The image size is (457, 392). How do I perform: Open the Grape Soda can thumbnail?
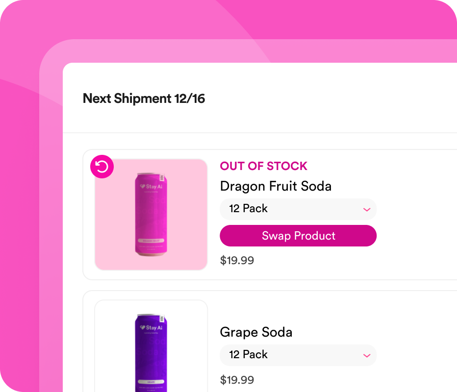(x=151, y=348)
